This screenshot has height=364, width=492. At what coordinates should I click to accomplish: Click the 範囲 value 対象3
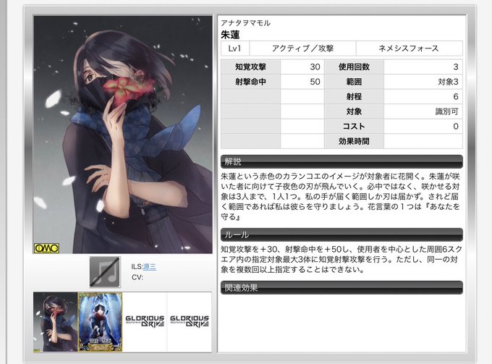(x=423, y=82)
